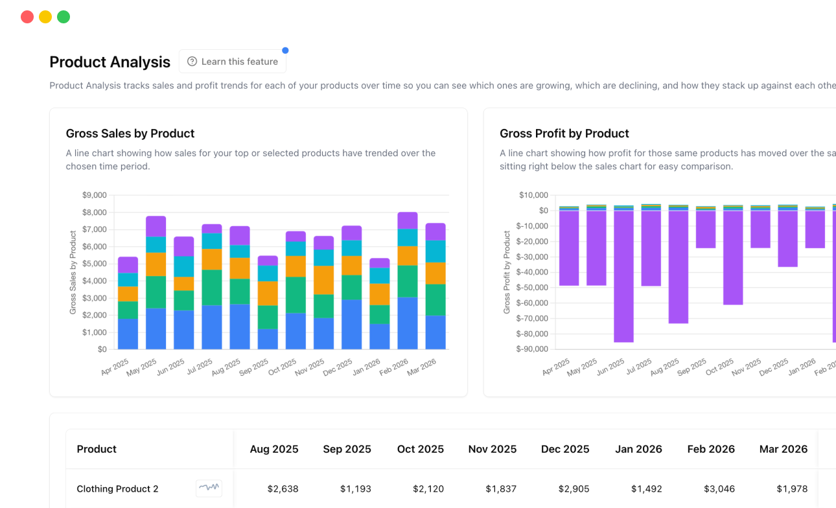Click the Product Analysis page heading
The width and height of the screenshot is (836, 508).
click(x=110, y=62)
